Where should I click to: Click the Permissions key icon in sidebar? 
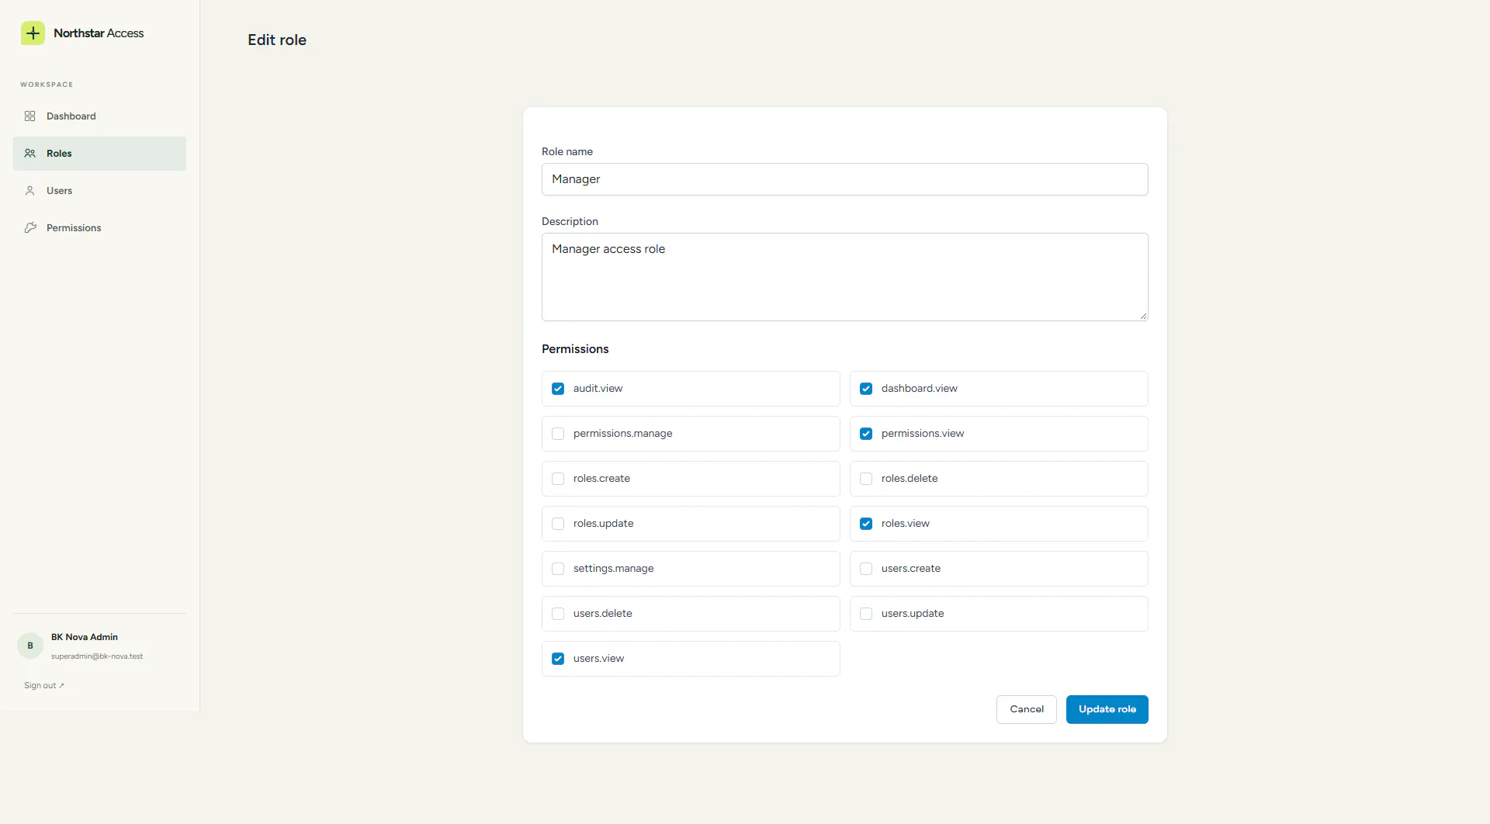click(x=30, y=228)
